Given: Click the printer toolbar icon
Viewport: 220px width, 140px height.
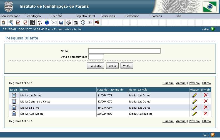Looking at the screenshot, I should click(69, 22).
